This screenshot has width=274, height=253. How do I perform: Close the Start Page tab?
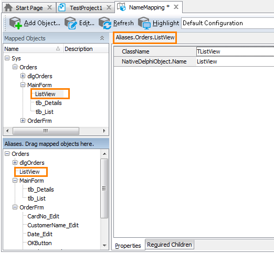[x=50, y=7]
